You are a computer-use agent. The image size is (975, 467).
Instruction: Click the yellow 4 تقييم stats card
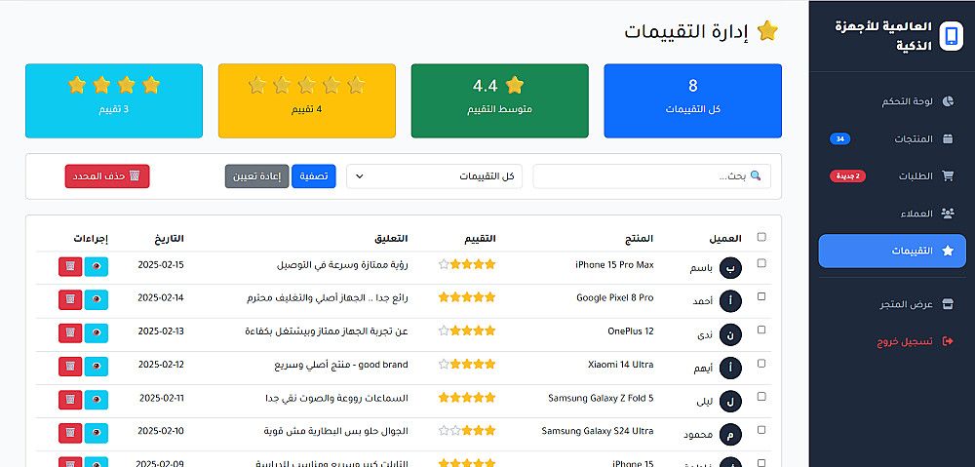[x=306, y=100]
